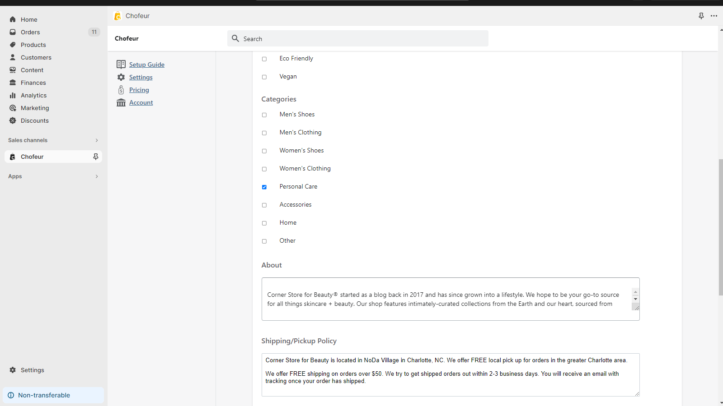723x406 pixels.
Task: Click the Products tag icon
Action: 13,45
